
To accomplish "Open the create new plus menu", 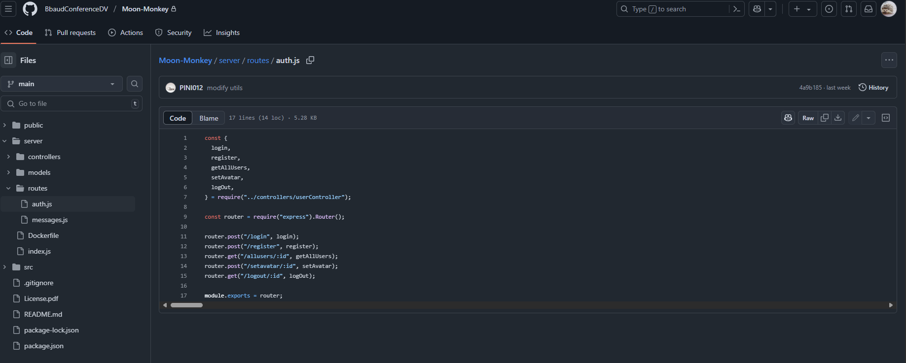I will pyautogui.click(x=802, y=9).
